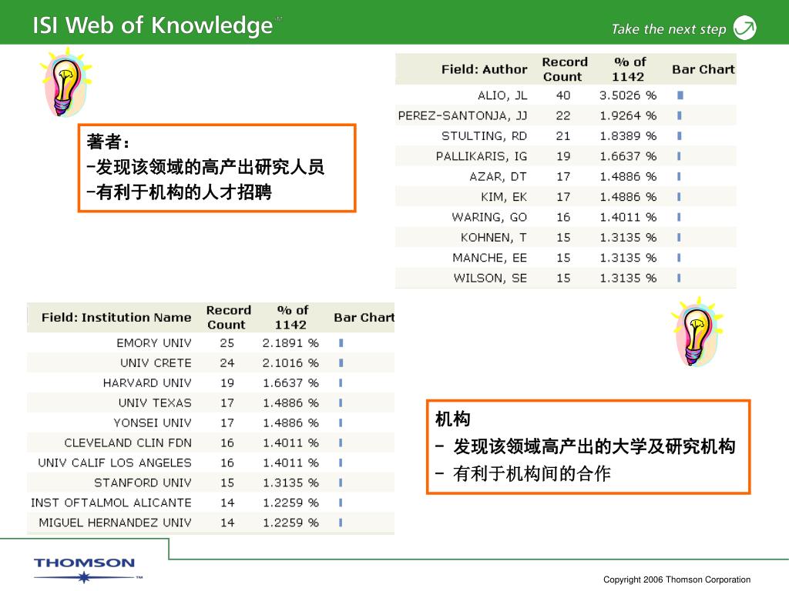The width and height of the screenshot is (789, 591).
Task: Click the light bulb icon above the 著者 box
Action: pos(65,82)
